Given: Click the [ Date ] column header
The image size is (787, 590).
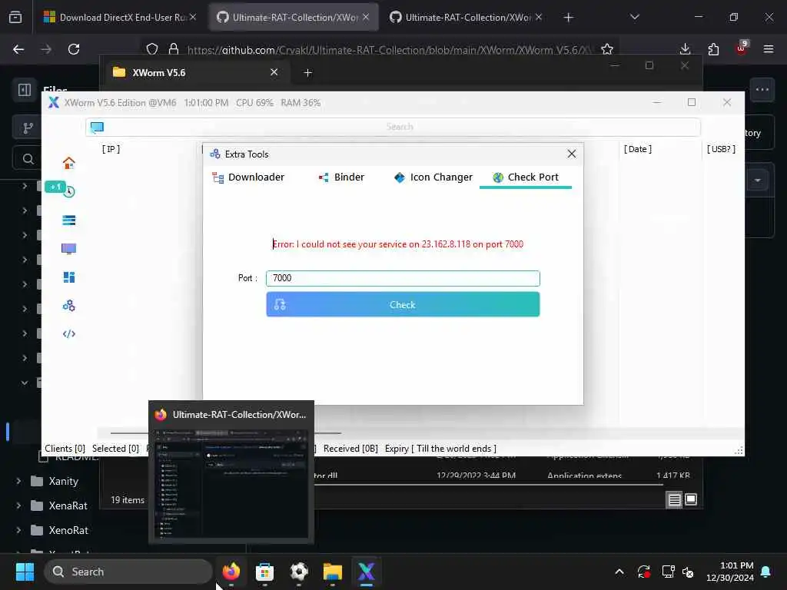Looking at the screenshot, I should click(x=638, y=149).
